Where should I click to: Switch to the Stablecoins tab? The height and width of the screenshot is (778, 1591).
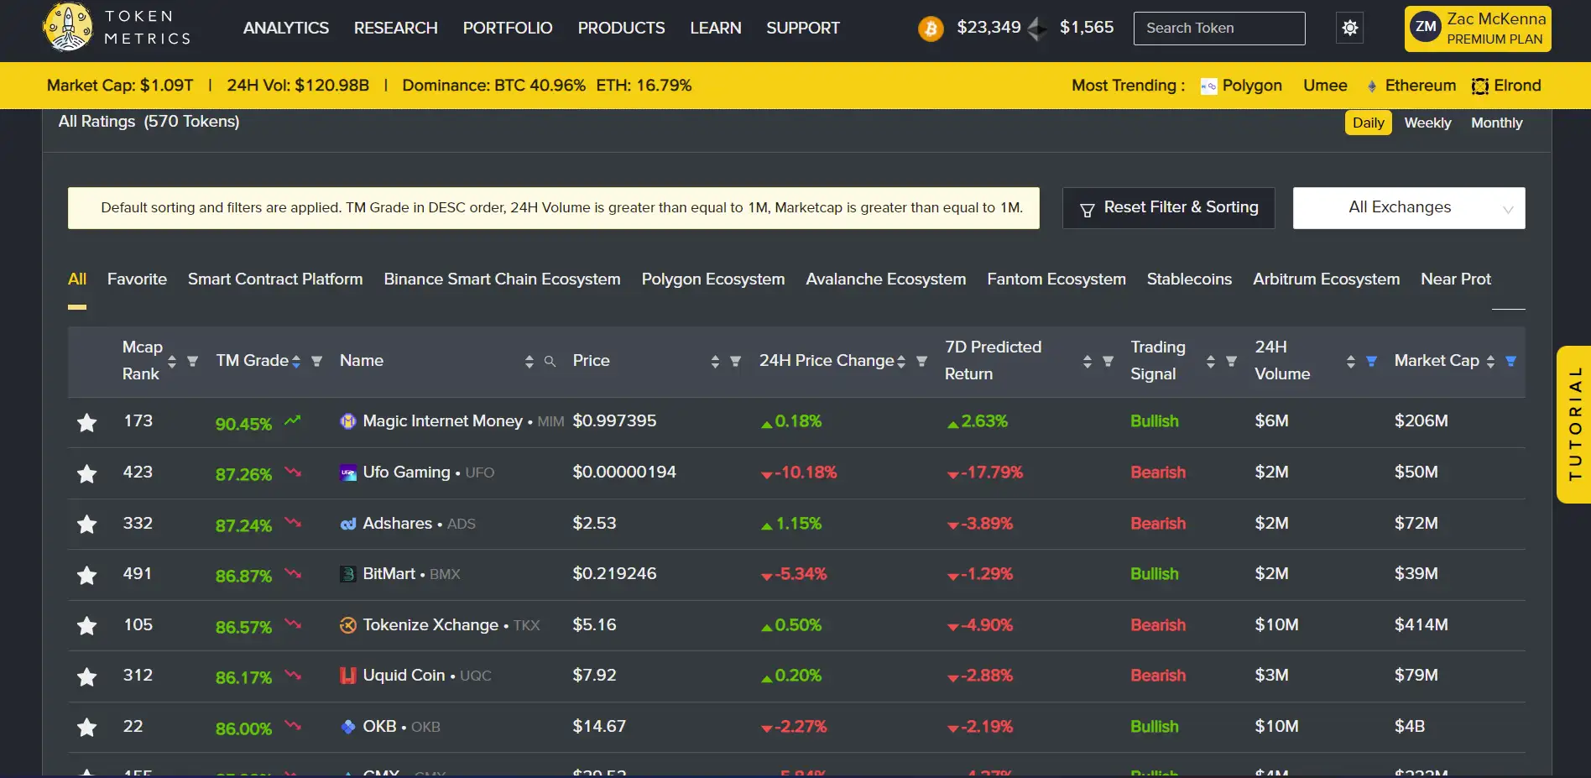[1188, 279]
